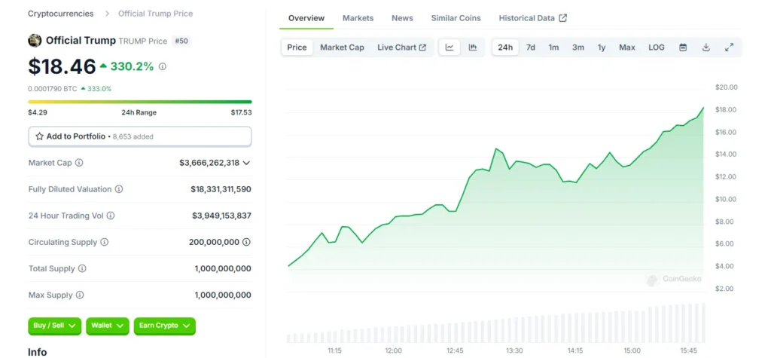Select the line chart view icon

coord(449,47)
